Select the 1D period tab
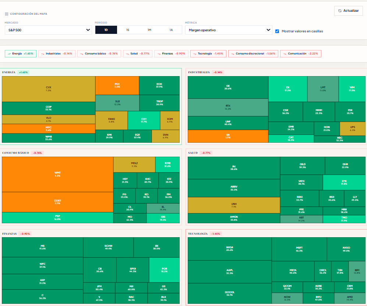The height and width of the screenshot is (306, 367). point(106,30)
